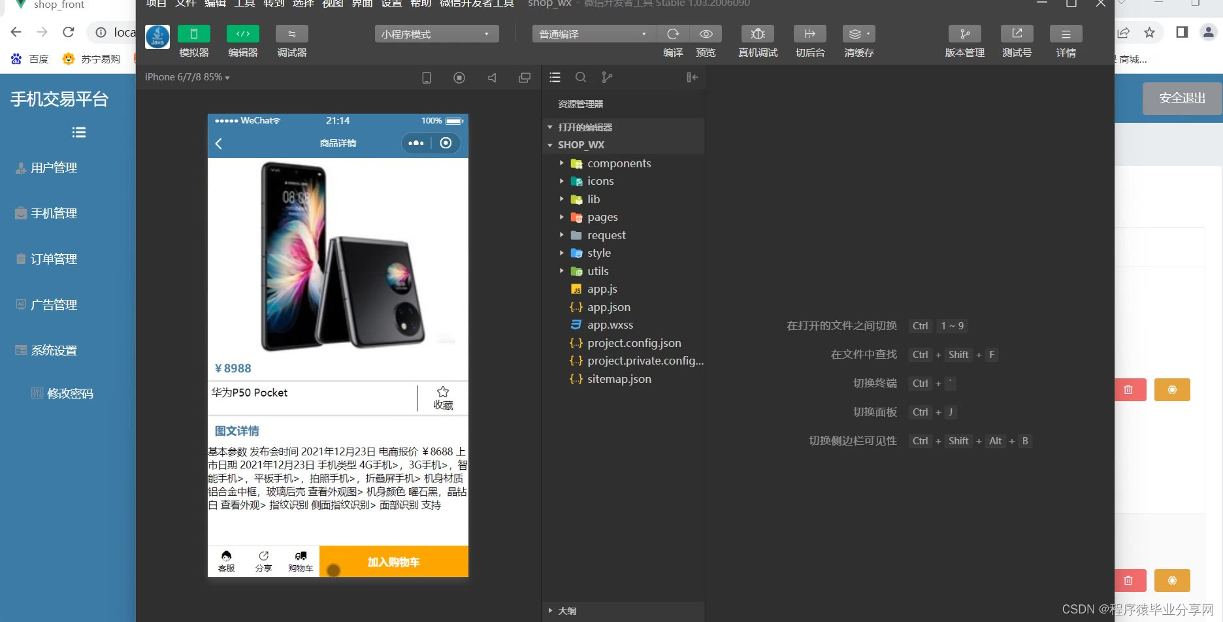Screen dimensions: 1223x622
Task: Toggle the simulator mute sound icon
Action: [x=492, y=78]
